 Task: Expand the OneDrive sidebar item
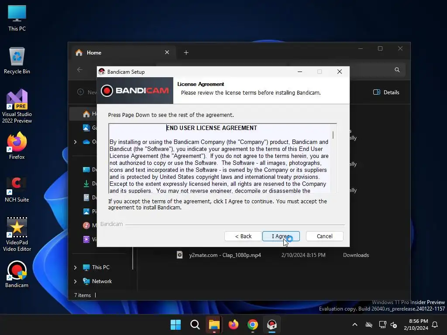point(75,142)
